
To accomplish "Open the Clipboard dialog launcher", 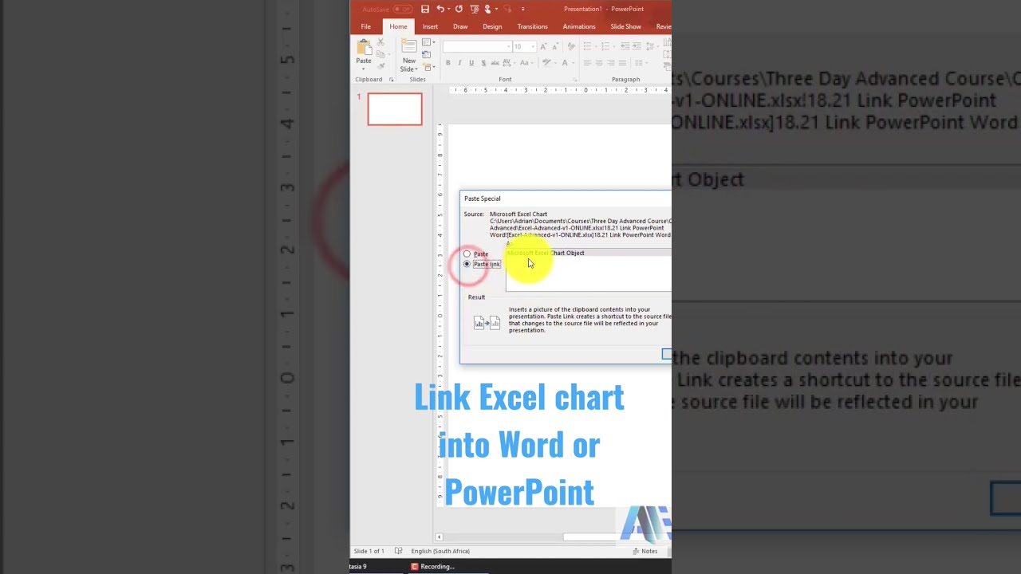I will [391, 80].
